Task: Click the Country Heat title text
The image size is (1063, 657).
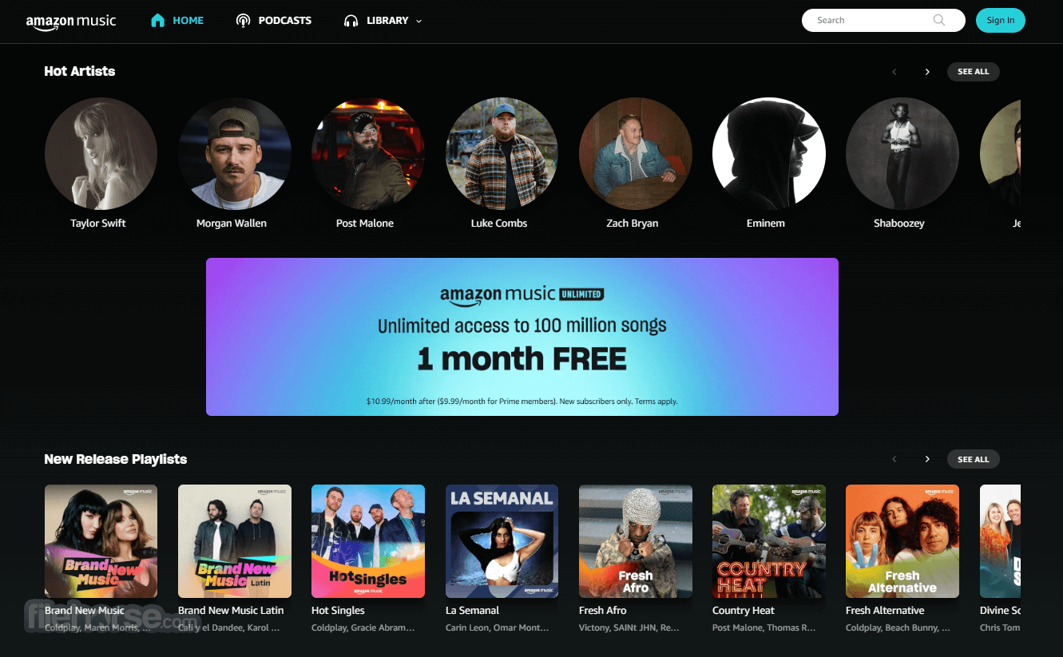Action: coord(744,611)
